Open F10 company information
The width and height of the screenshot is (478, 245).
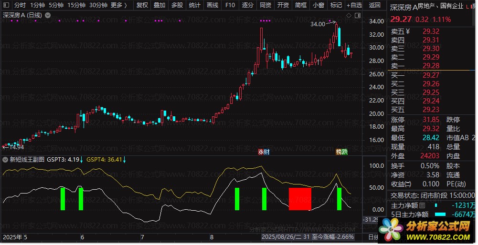coord(230,5)
